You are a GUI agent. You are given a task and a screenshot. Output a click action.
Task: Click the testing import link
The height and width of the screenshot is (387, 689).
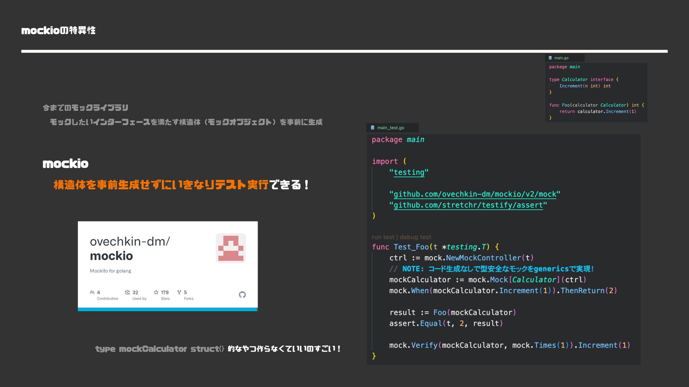pos(409,172)
